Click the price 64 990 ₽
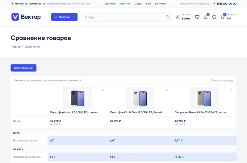This screenshot has width=247, height=163. (x=180, y=121)
